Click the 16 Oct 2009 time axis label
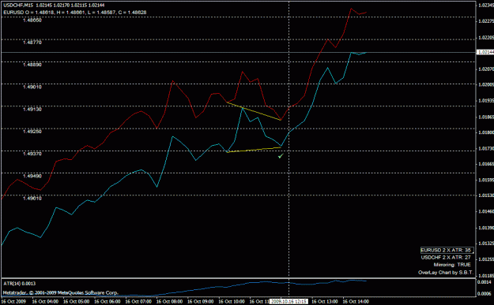 coord(13,302)
